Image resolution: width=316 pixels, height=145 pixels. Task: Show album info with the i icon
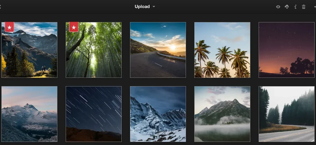[295, 7]
